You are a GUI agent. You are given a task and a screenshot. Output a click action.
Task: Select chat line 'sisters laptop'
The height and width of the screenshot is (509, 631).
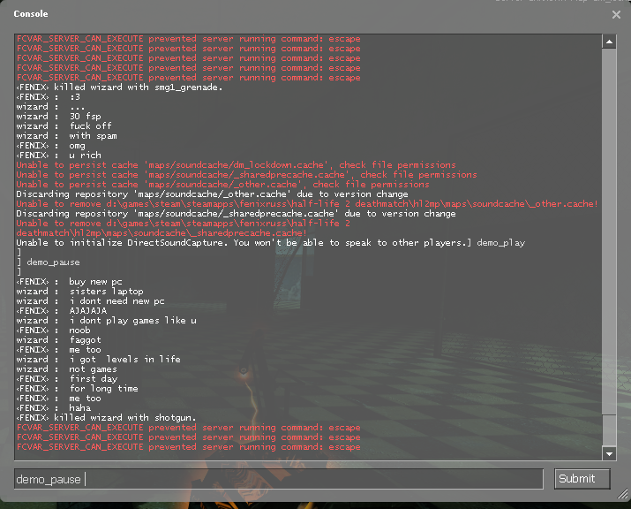(x=79, y=291)
